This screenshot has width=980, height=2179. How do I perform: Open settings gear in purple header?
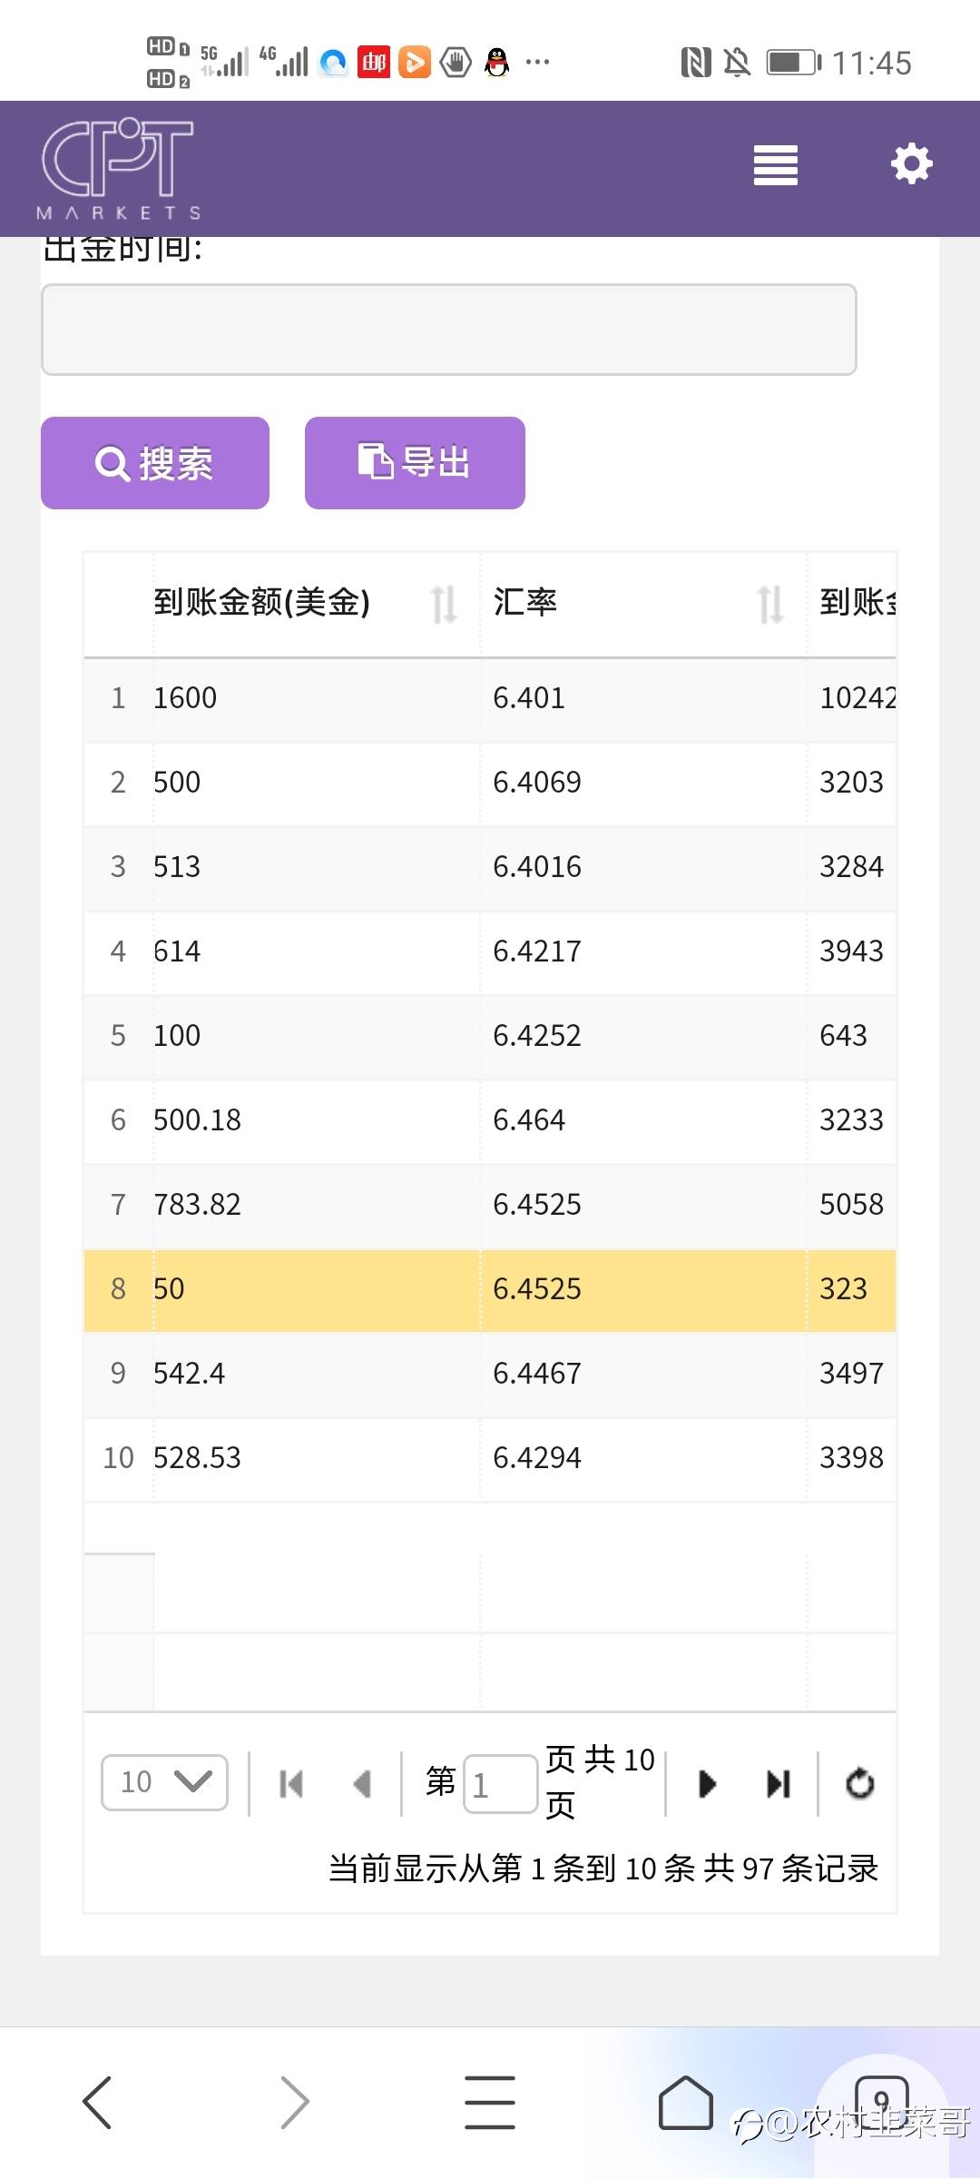point(911,164)
